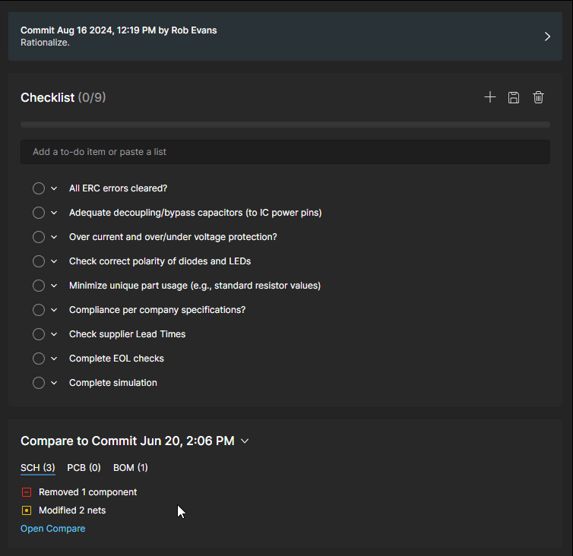
Task: Click the save checklist icon
Action: 514,97
